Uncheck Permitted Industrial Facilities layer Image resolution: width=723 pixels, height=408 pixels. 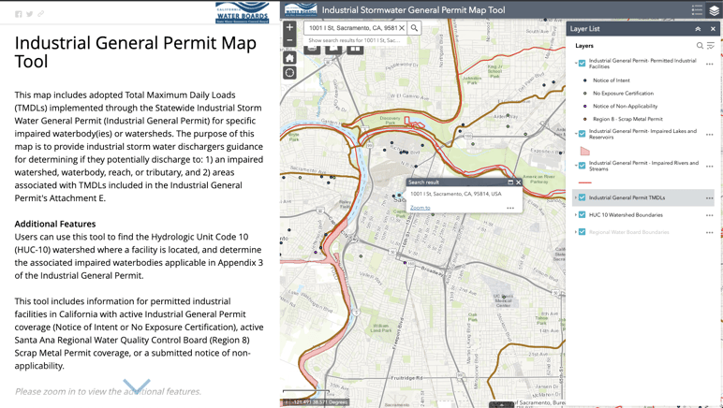[x=582, y=63]
